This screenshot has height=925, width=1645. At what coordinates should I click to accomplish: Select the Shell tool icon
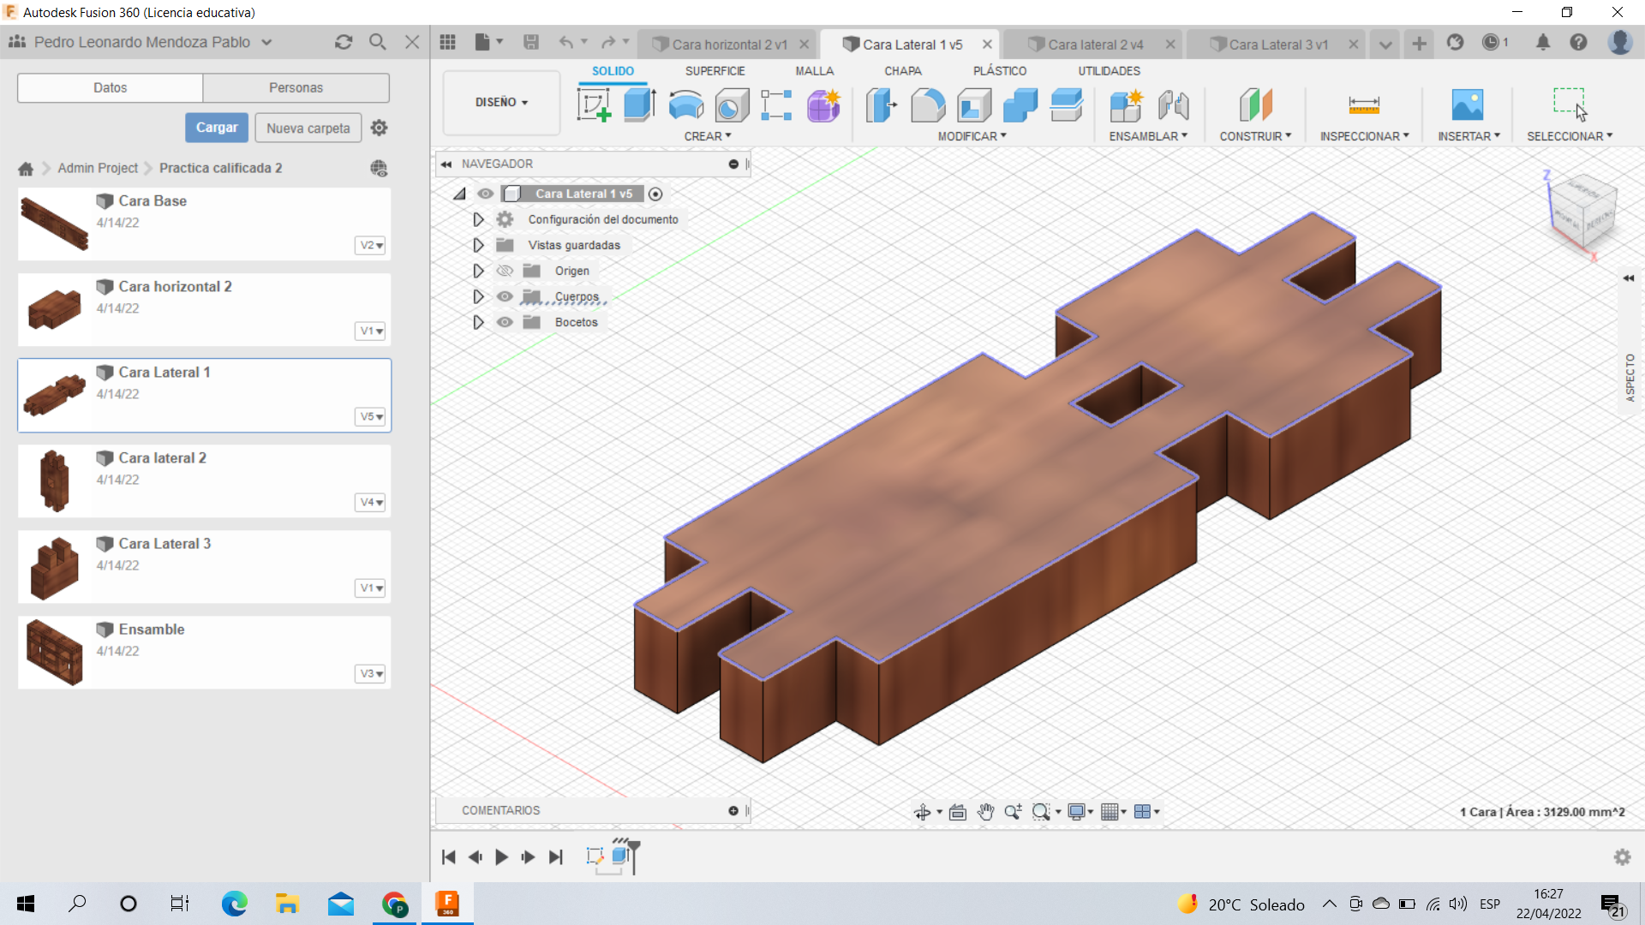coord(974,105)
